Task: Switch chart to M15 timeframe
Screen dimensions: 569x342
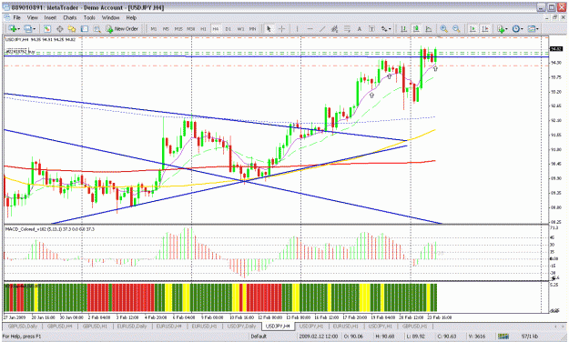Action: pos(178,28)
